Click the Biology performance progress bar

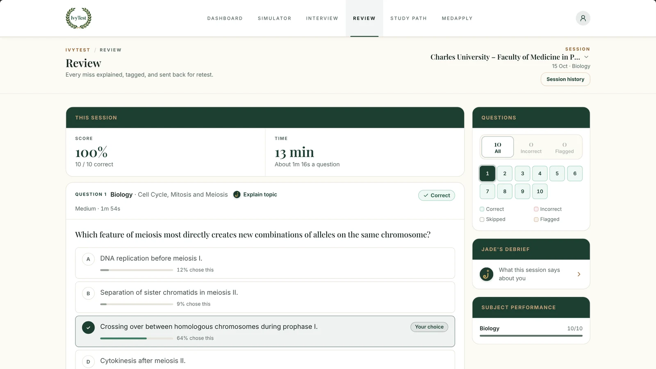(531, 335)
